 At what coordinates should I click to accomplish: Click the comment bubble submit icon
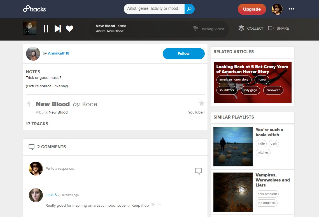pos(198,171)
